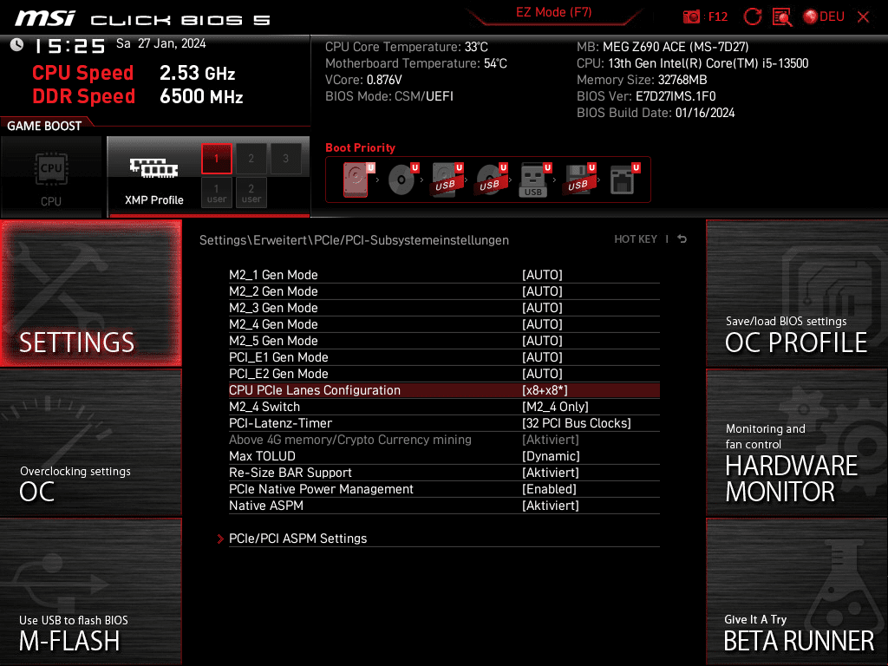
Task: Select XMP user profile 1
Action: 217,193
